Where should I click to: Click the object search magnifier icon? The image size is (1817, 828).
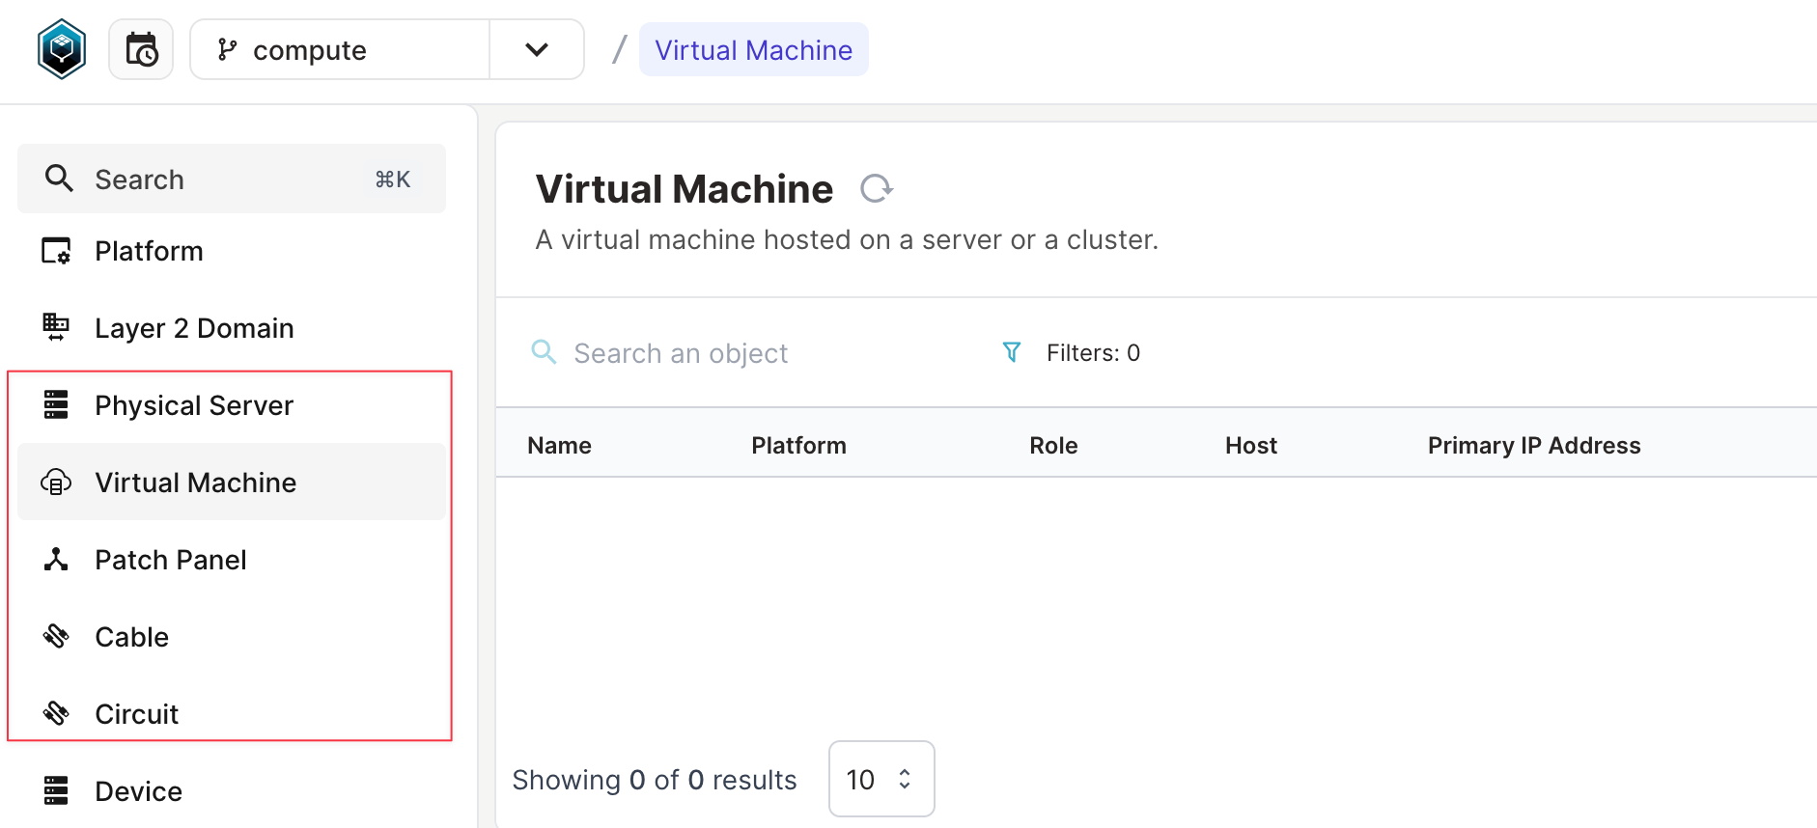click(x=545, y=352)
